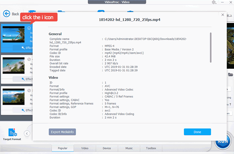Click the Video section heading
This screenshot has width=234, height=154.
tap(53, 77)
